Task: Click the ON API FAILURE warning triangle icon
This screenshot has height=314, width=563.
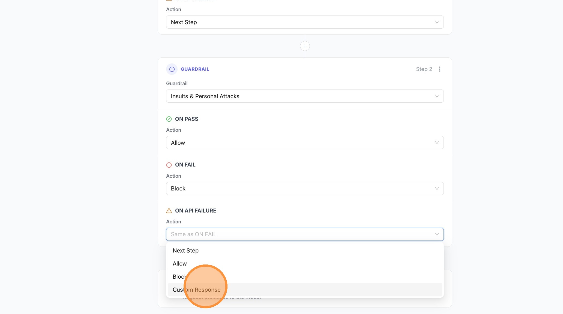Action: 169,211
